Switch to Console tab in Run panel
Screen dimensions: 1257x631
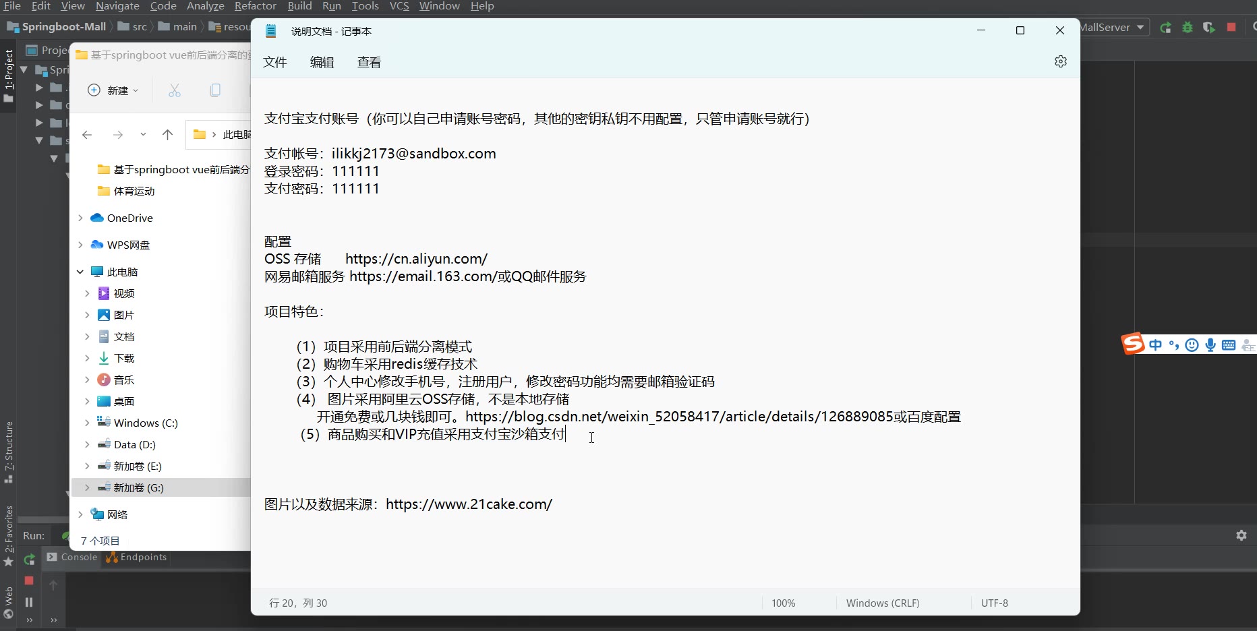[72, 557]
